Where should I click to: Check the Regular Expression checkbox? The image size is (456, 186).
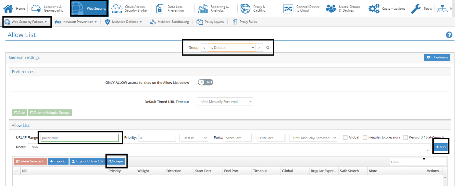(365, 137)
